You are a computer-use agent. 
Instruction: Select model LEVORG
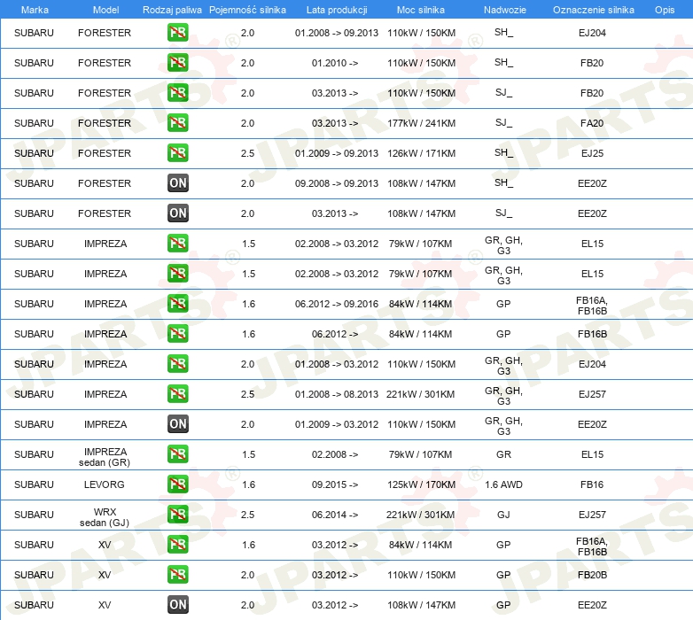105,484
